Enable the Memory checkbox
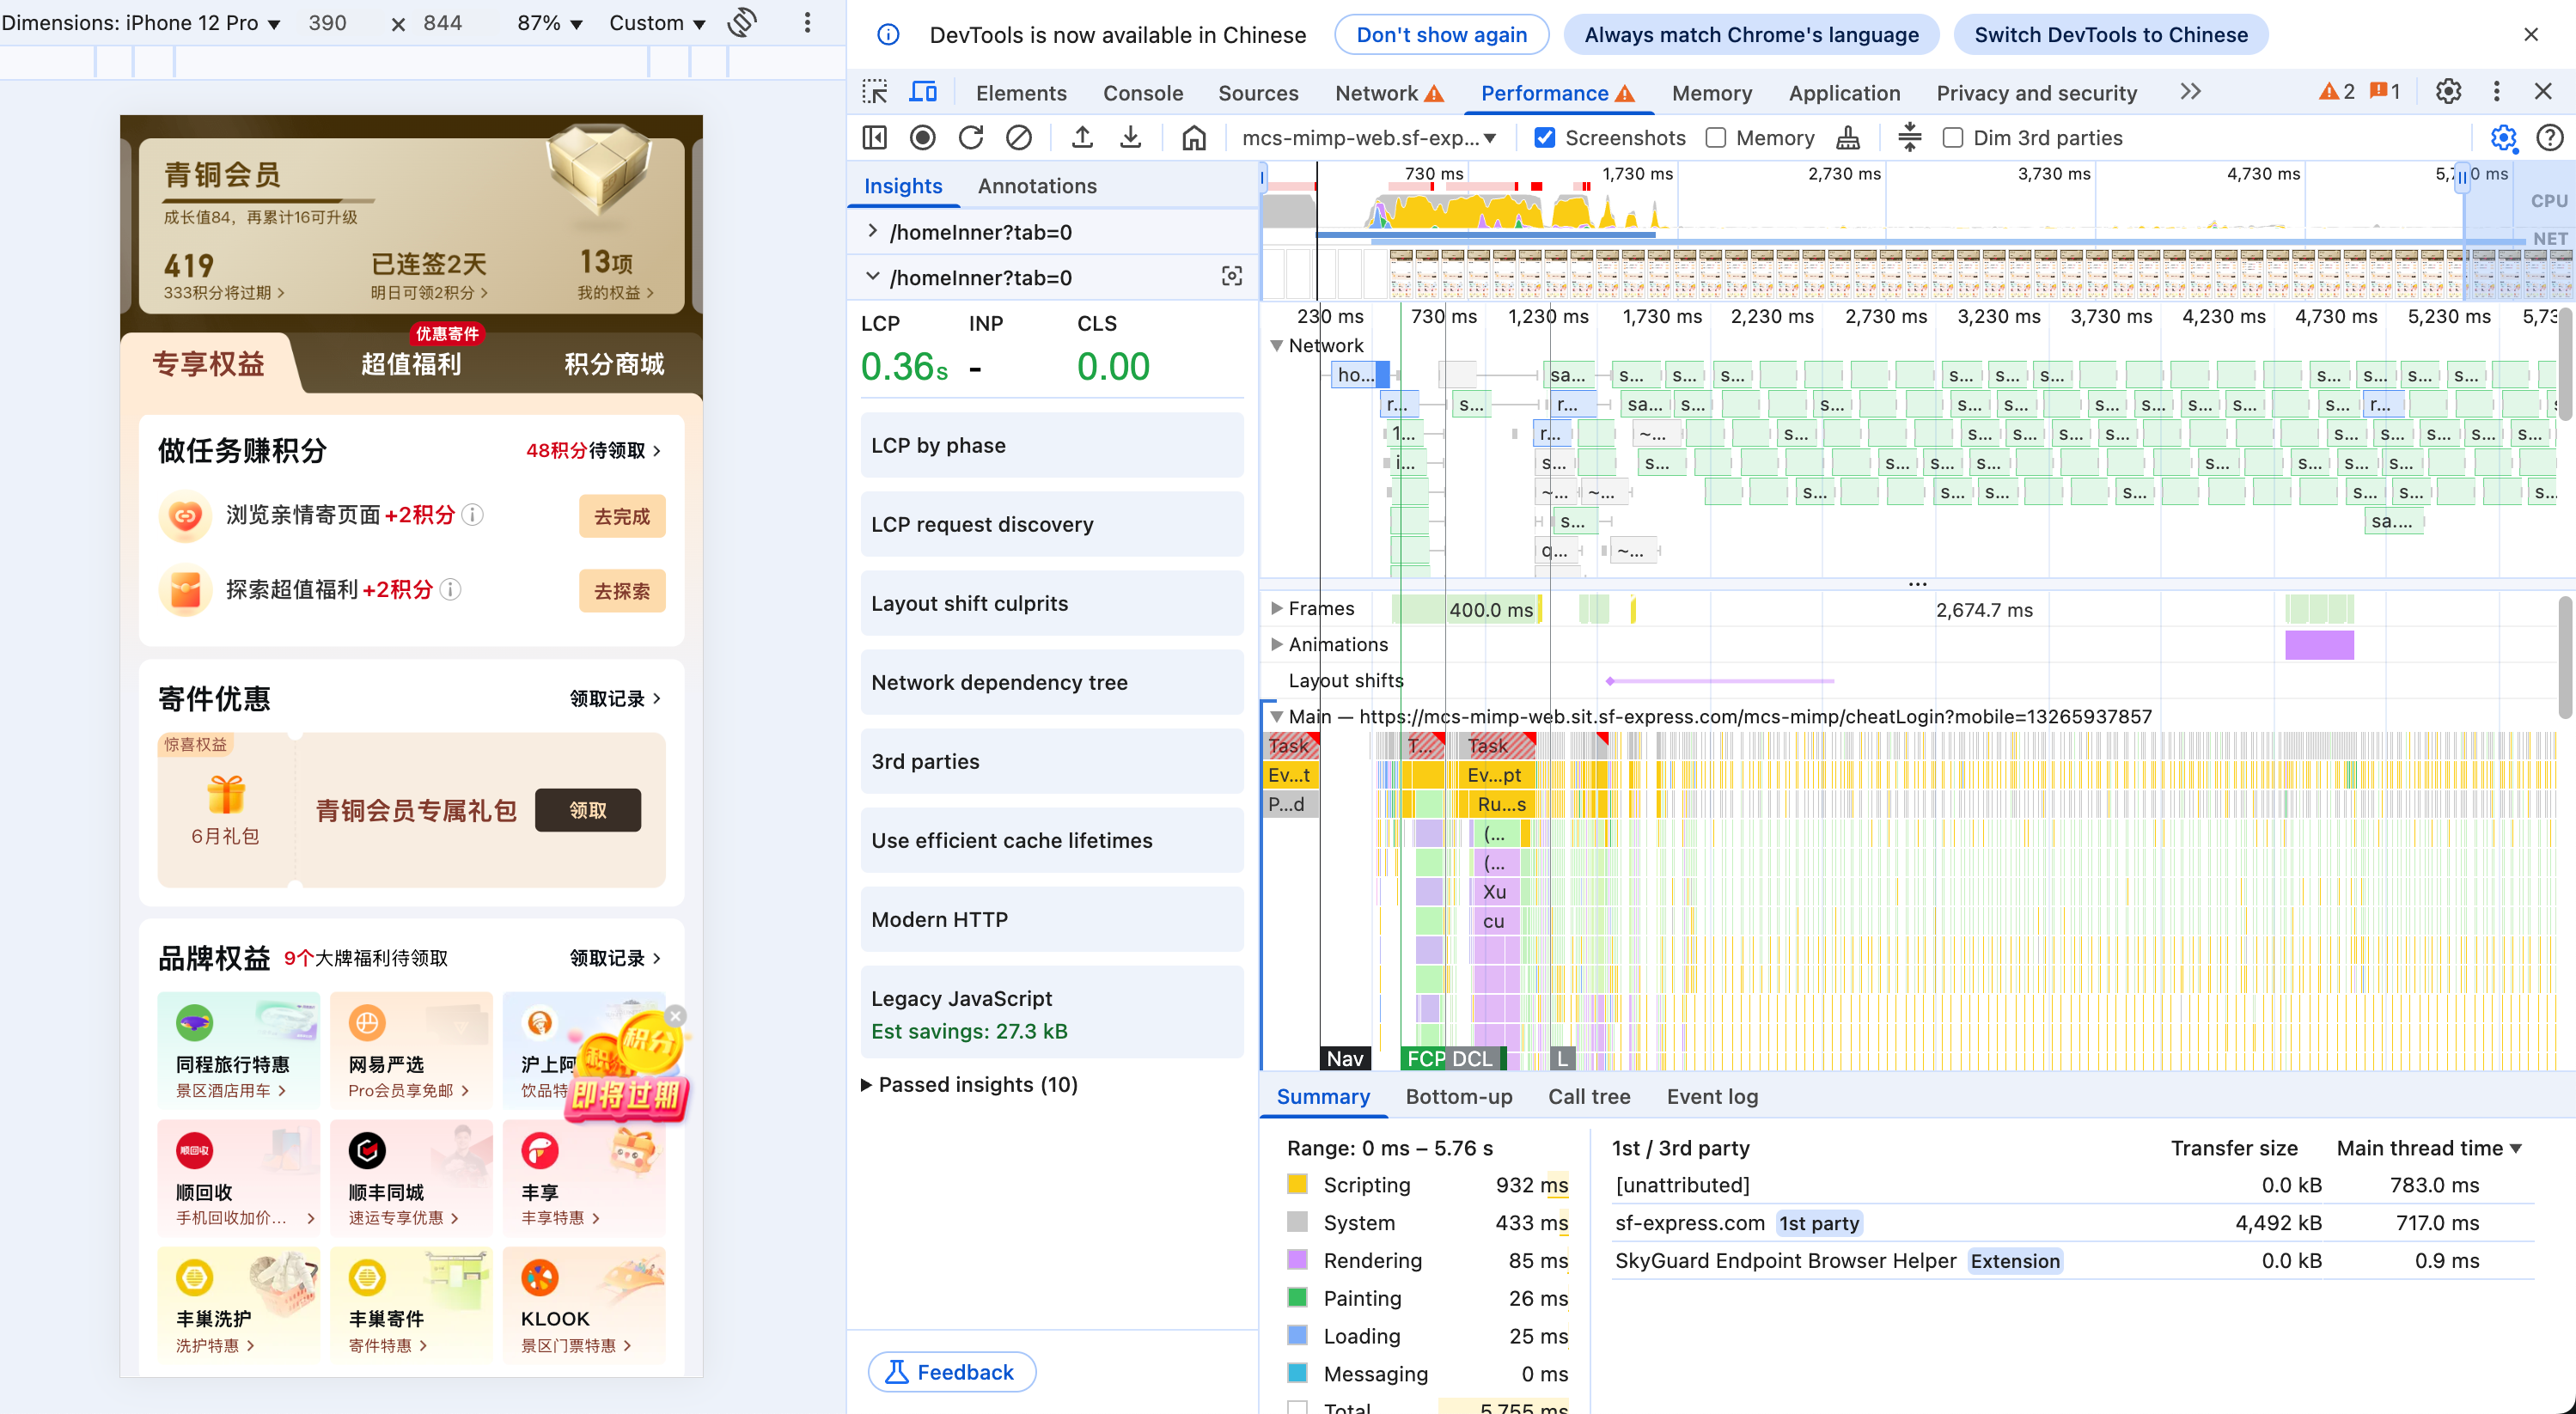The width and height of the screenshot is (2576, 1414). tap(1716, 138)
